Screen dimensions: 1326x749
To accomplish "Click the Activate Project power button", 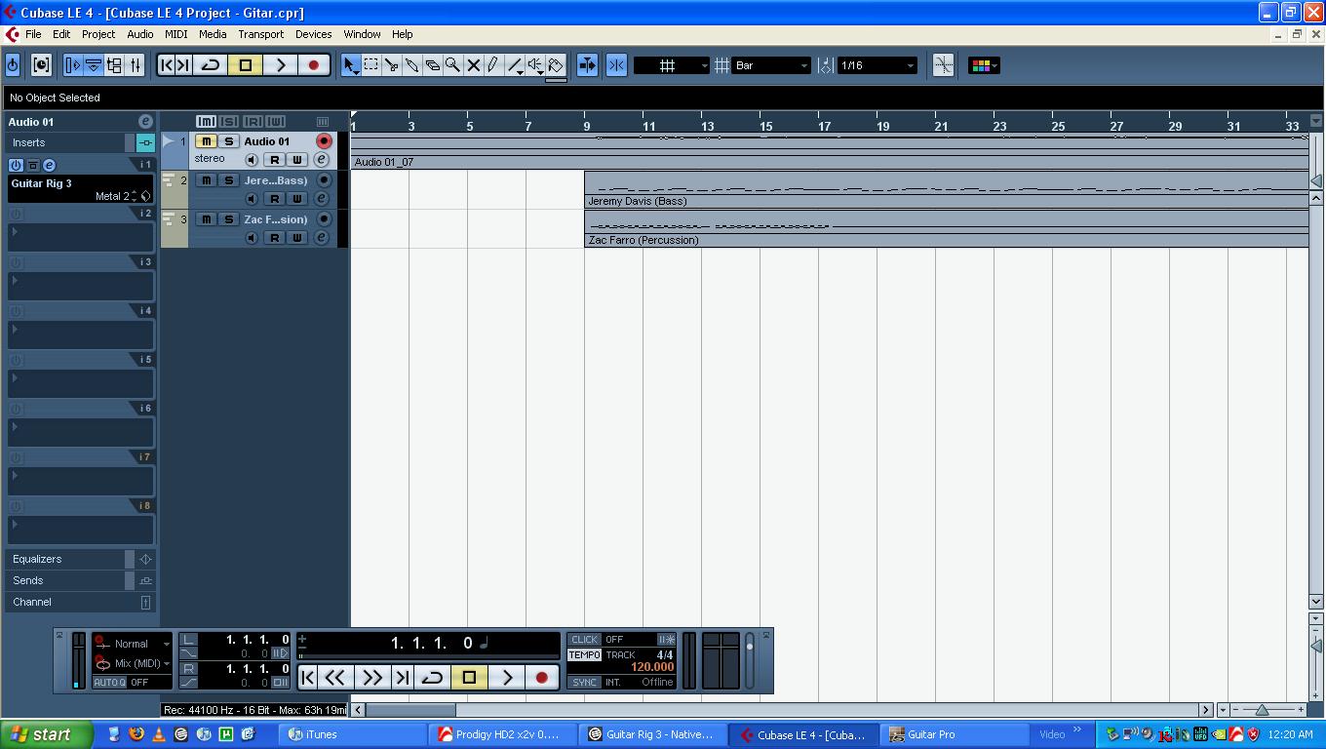I will [x=13, y=65].
